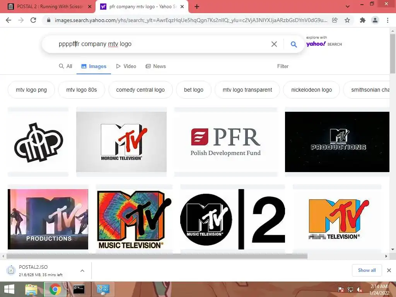
Task: Click the Chrome taskbar icon
Action: point(55,289)
